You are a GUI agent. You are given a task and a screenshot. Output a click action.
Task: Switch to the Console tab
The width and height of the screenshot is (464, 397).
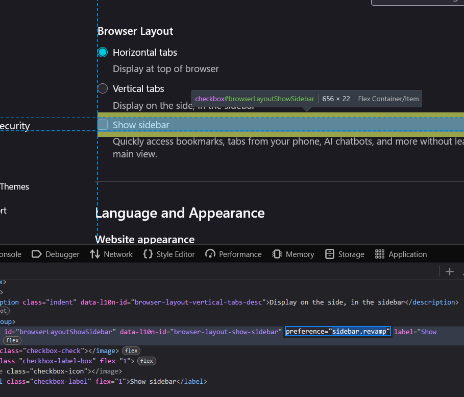point(10,254)
